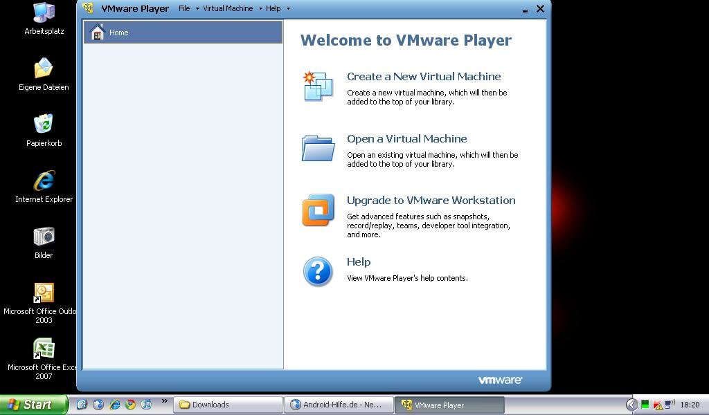
Task: Launch iTunes from quick launch bar
Action: click(x=146, y=405)
